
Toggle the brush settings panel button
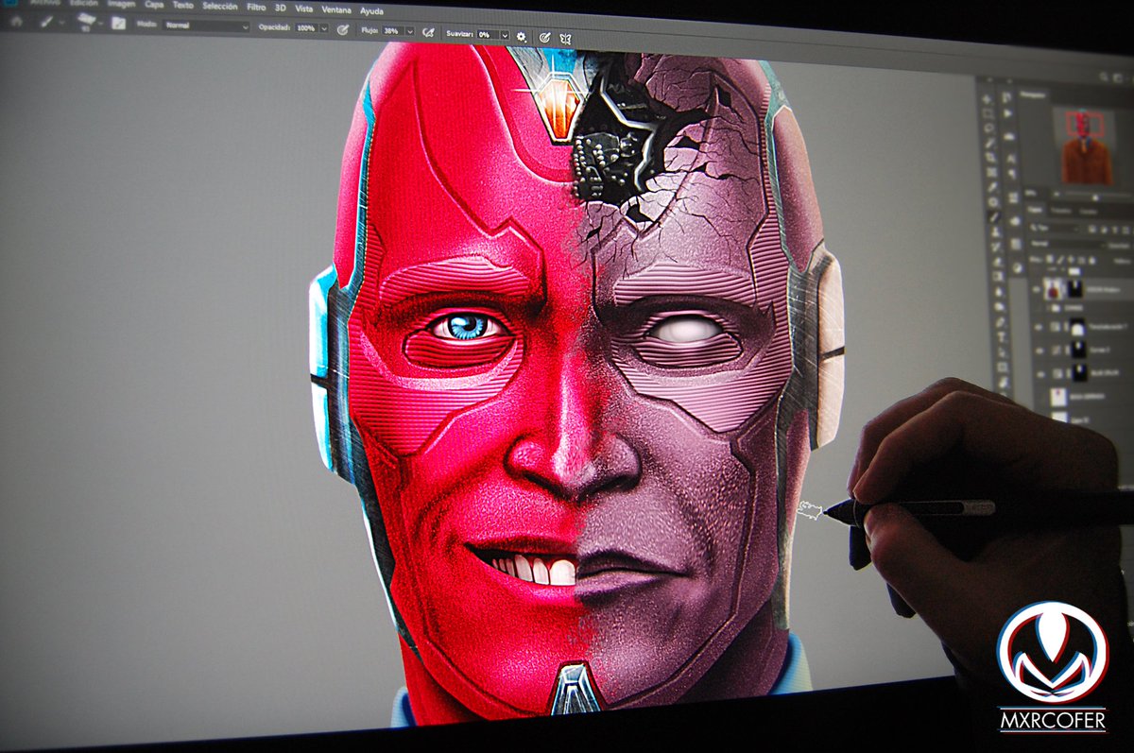pos(118,23)
